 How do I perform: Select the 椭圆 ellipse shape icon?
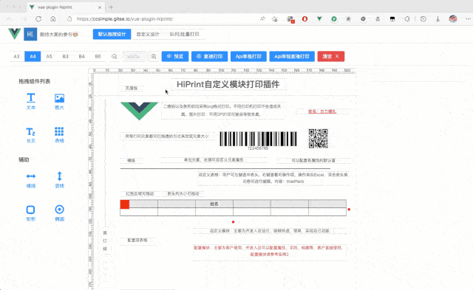(x=59, y=210)
